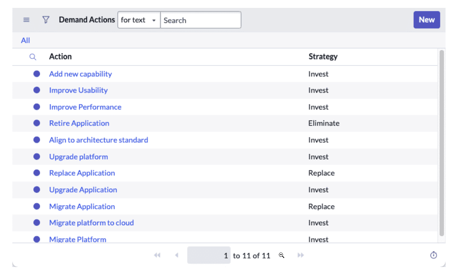The width and height of the screenshot is (461, 280).
Task: Click the first-page double-arrow icon
Action: pos(157,255)
